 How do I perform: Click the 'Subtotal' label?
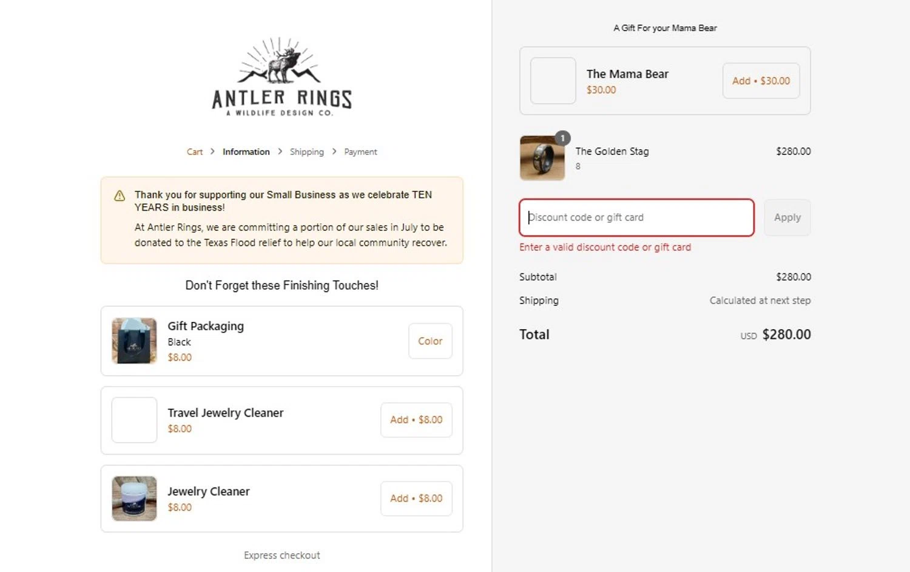[538, 277]
